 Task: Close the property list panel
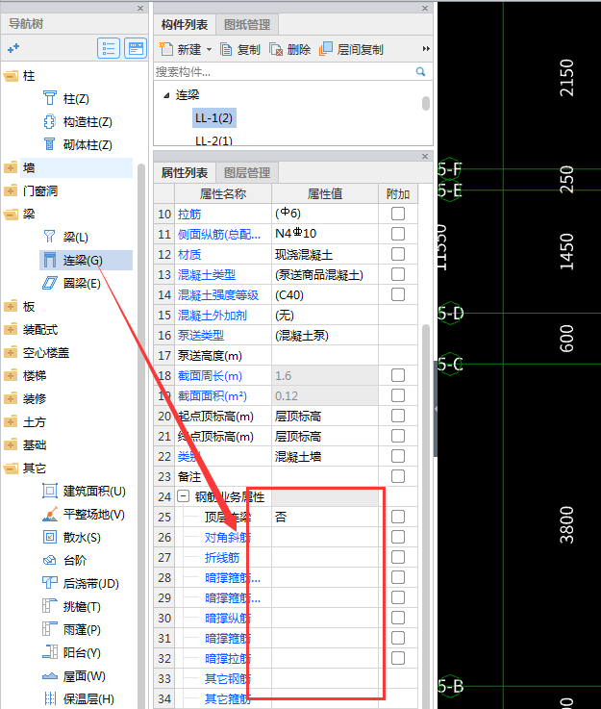pyautogui.click(x=425, y=156)
